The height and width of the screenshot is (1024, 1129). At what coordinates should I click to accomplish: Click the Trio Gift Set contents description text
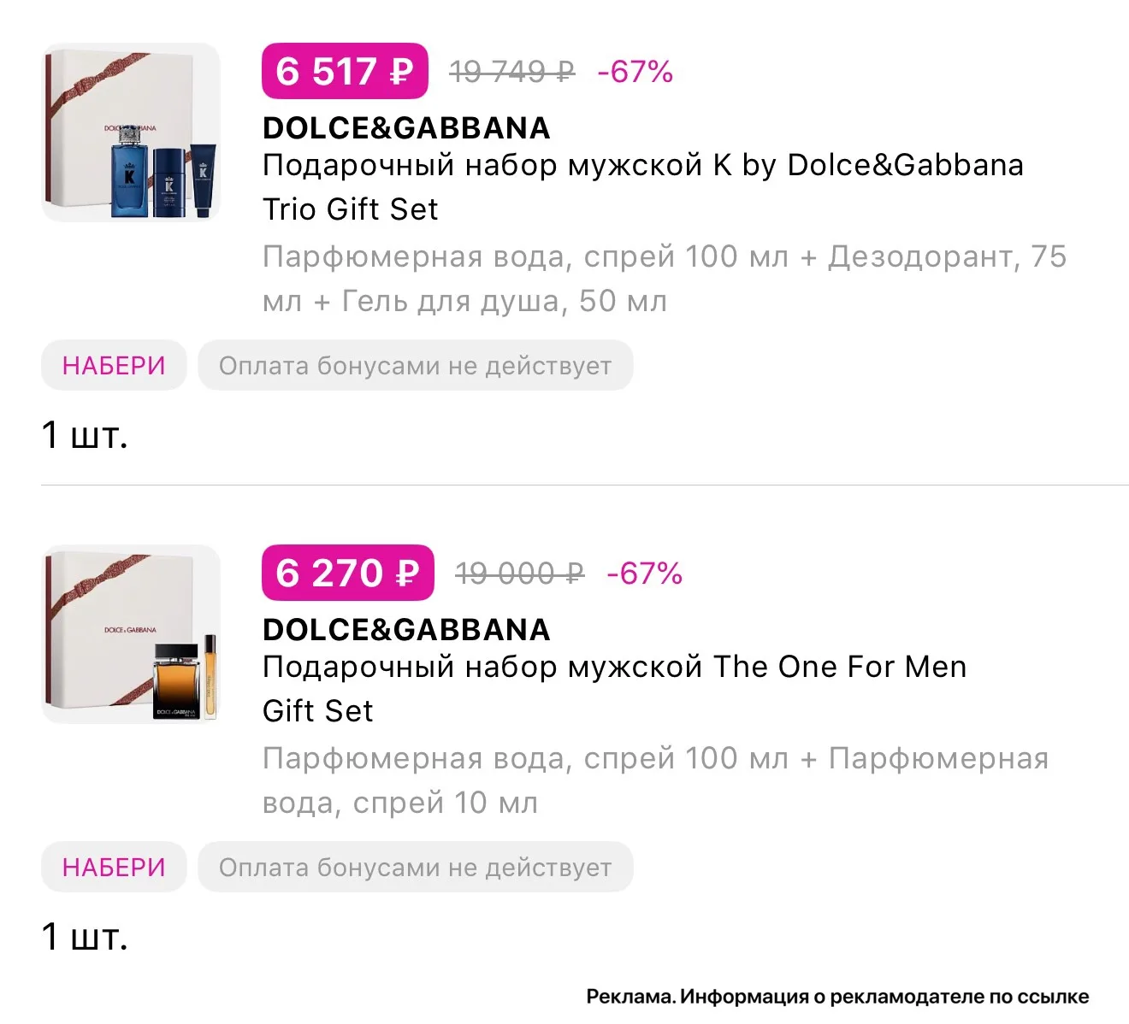[665, 279]
